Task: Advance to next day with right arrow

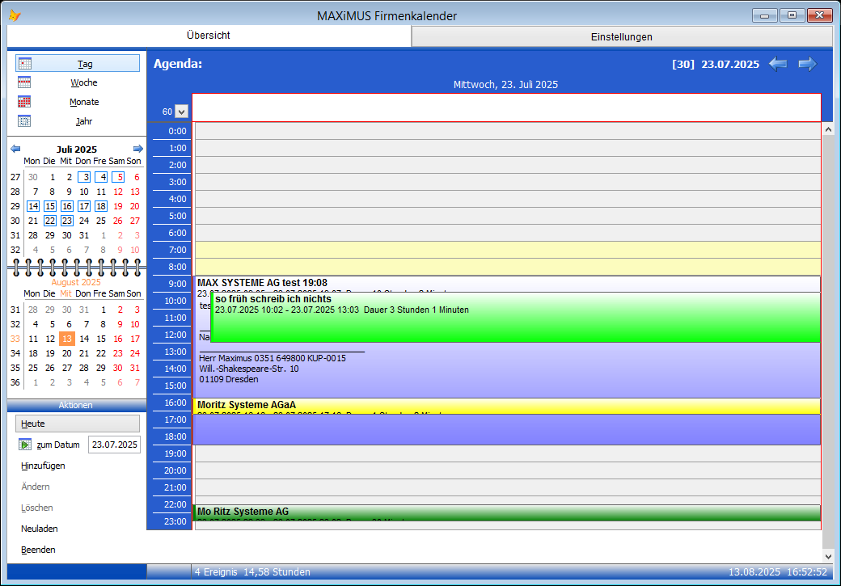Action: click(x=807, y=65)
